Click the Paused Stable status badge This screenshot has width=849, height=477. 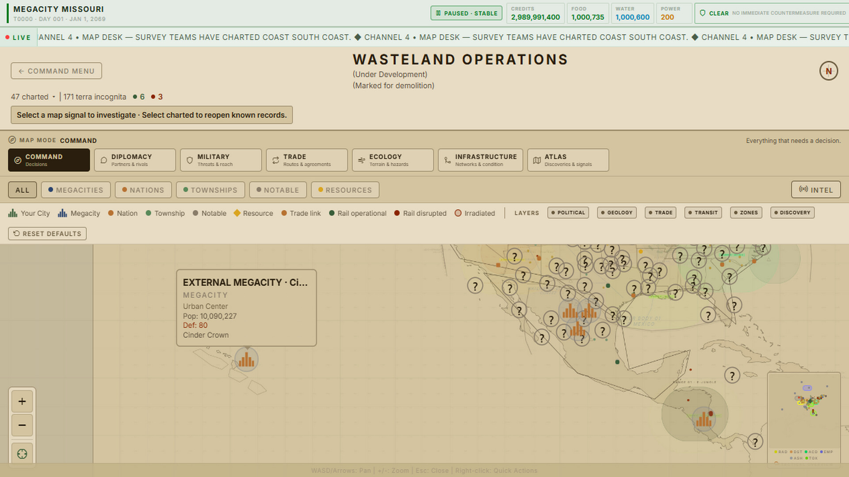[x=467, y=13]
